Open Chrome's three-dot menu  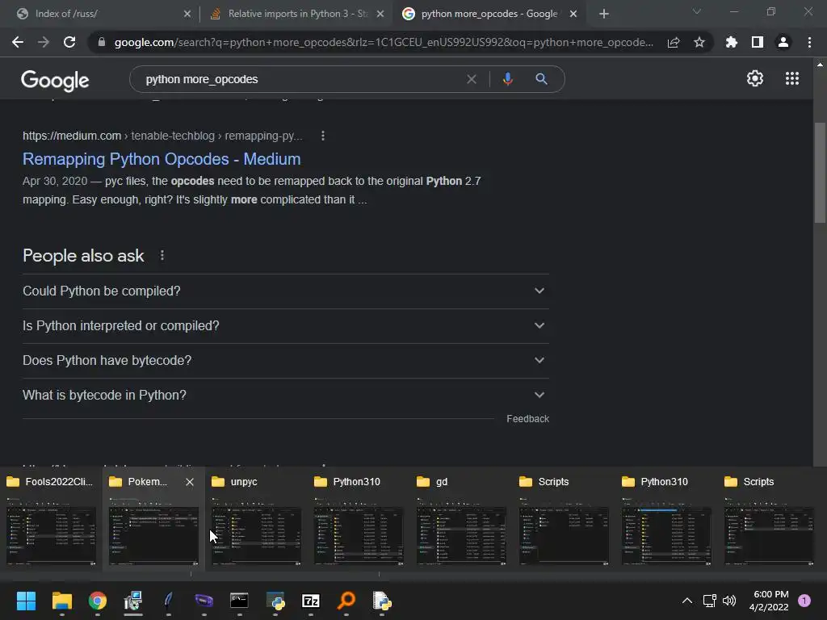(x=809, y=42)
